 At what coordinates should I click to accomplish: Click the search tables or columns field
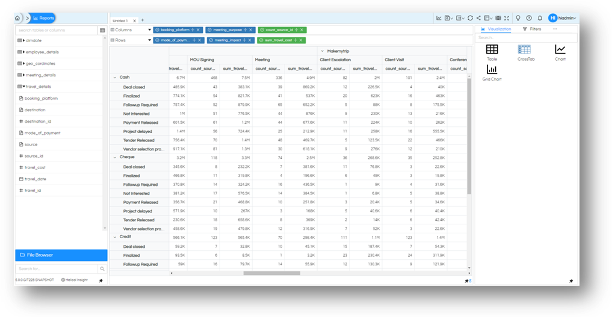click(56, 30)
